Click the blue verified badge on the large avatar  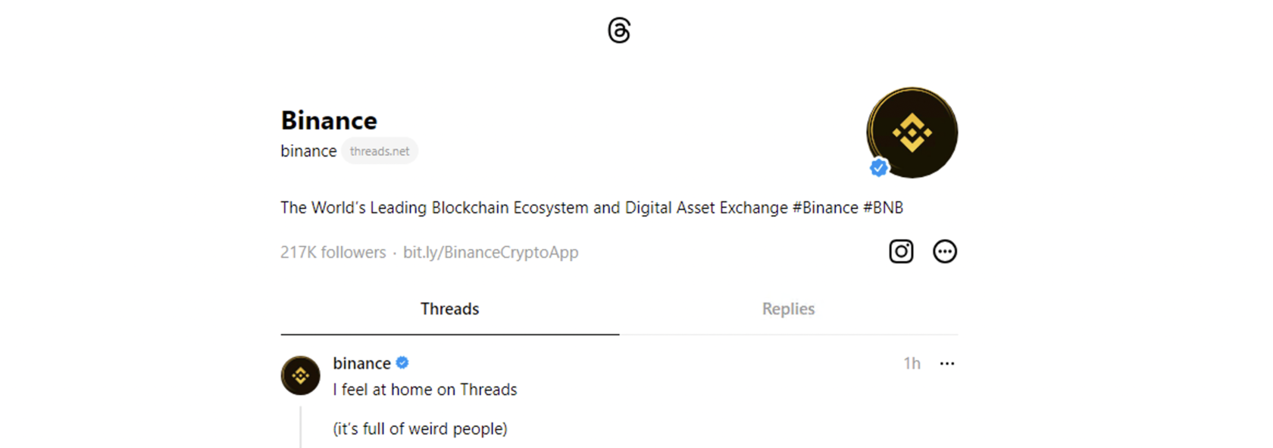pos(879,167)
